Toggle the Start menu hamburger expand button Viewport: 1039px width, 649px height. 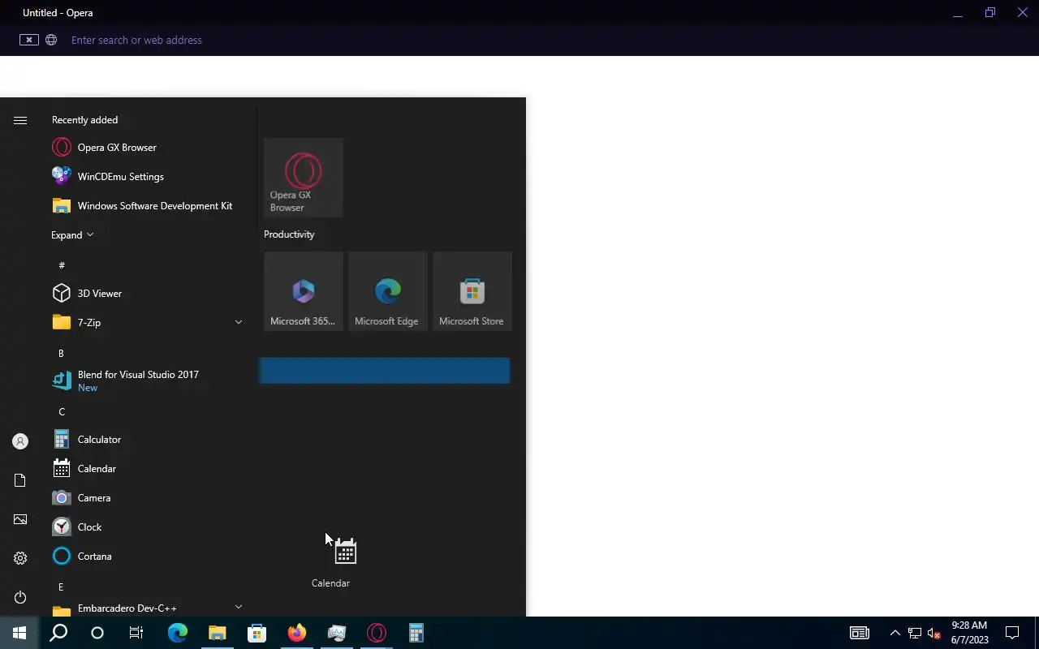click(x=20, y=120)
